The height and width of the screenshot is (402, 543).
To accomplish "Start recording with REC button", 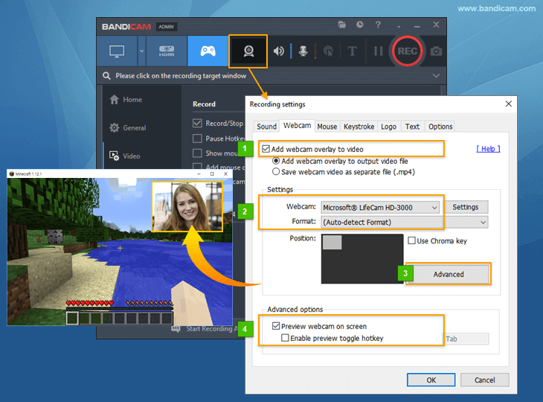I will click(407, 51).
